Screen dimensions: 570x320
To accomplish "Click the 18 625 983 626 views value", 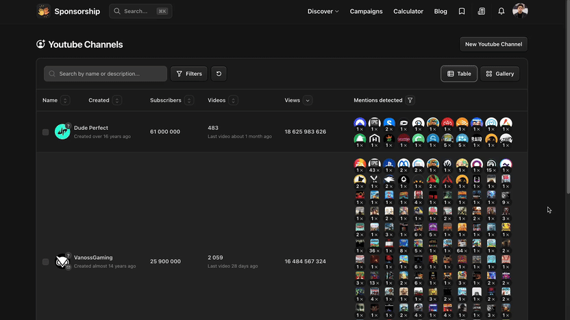I will click(306, 132).
